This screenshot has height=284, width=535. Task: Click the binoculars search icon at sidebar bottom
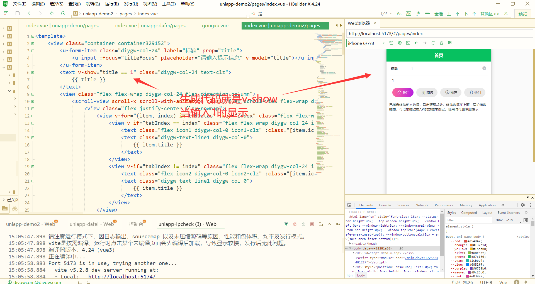pos(15,208)
